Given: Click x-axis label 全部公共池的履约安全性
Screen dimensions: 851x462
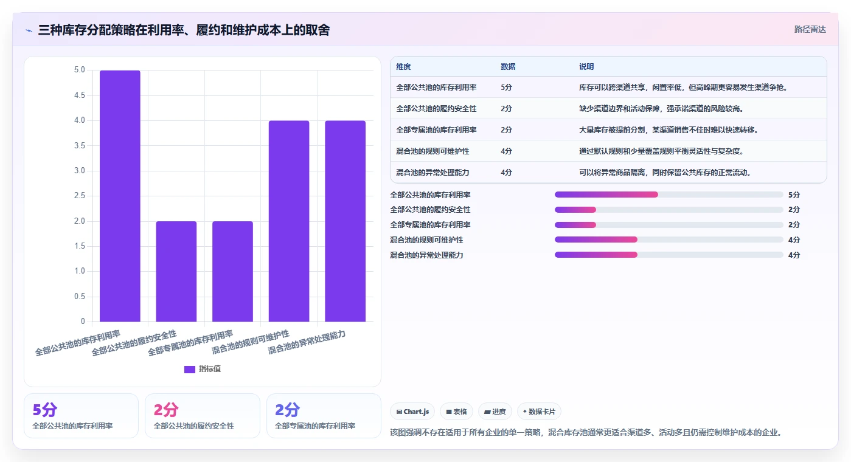Looking at the screenshot, I should coord(134,343).
